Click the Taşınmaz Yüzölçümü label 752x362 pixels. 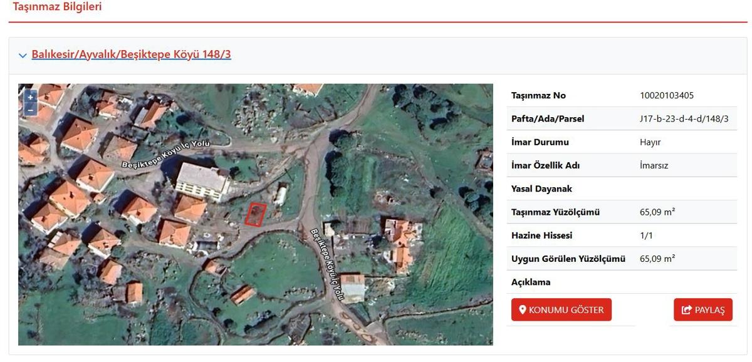555,212
